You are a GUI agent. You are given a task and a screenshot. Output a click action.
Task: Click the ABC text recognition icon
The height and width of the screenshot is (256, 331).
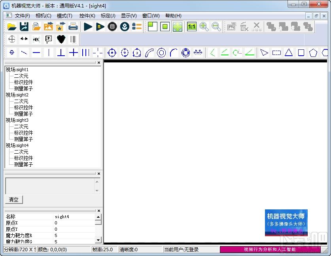(36, 39)
